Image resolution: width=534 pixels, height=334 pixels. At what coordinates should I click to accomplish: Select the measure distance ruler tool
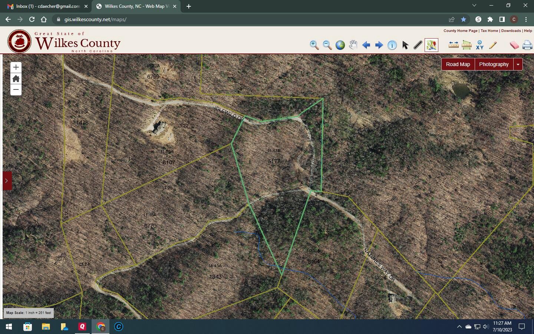coord(454,45)
